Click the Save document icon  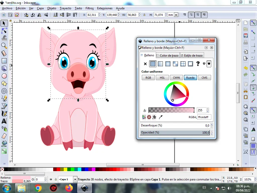pos(245,36)
